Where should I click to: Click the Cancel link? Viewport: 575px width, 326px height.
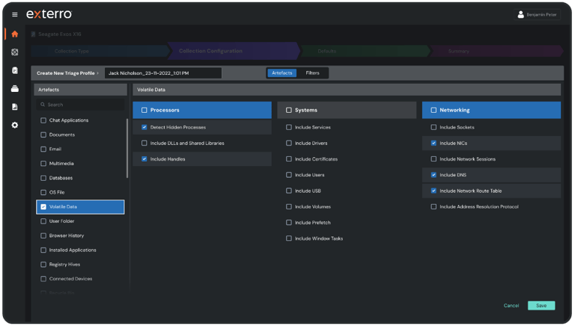pyautogui.click(x=511, y=305)
